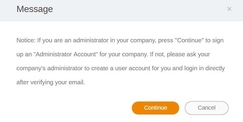Select the Message title in the header

(35, 9)
